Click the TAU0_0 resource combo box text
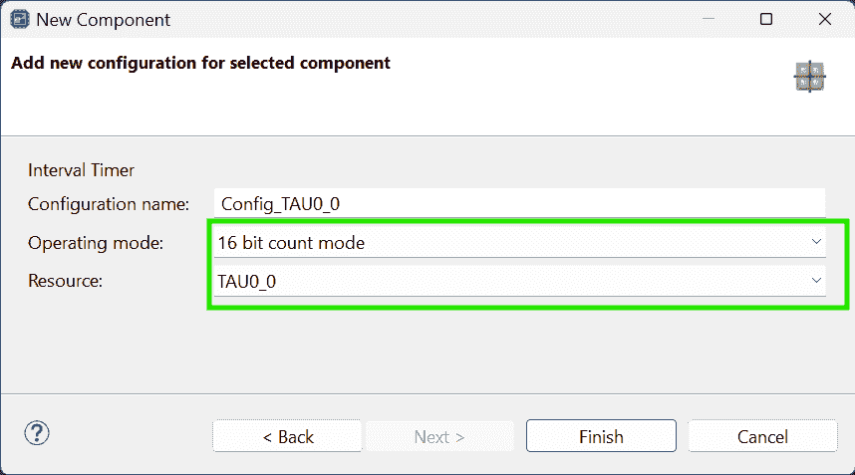The image size is (855, 475). (247, 282)
